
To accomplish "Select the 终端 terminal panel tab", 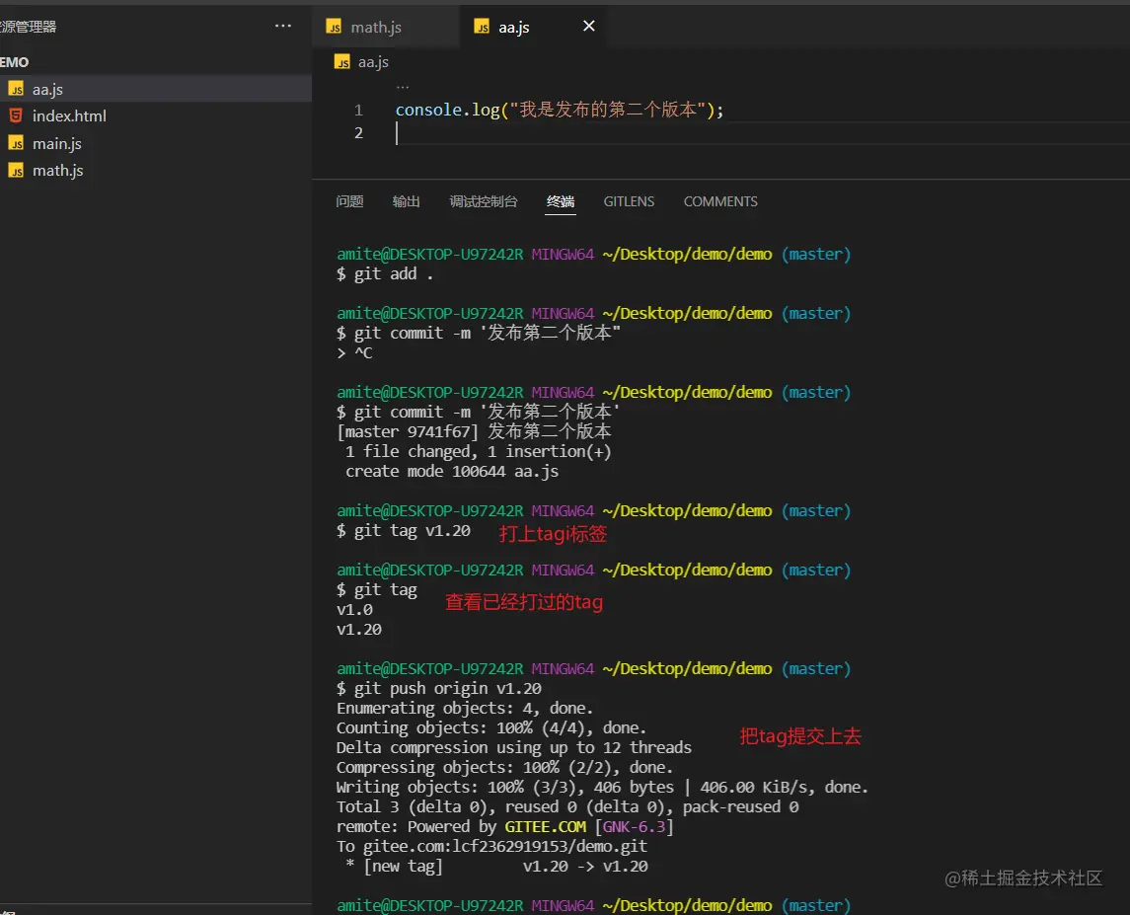I will pyautogui.click(x=561, y=201).
